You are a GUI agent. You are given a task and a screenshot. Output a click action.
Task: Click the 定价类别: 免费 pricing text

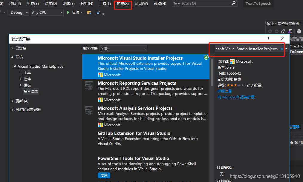tap(229, 79)
